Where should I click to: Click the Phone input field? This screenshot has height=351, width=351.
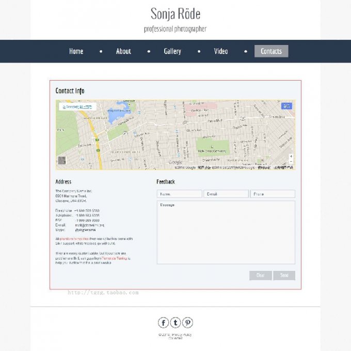click(x=273, y=194)
